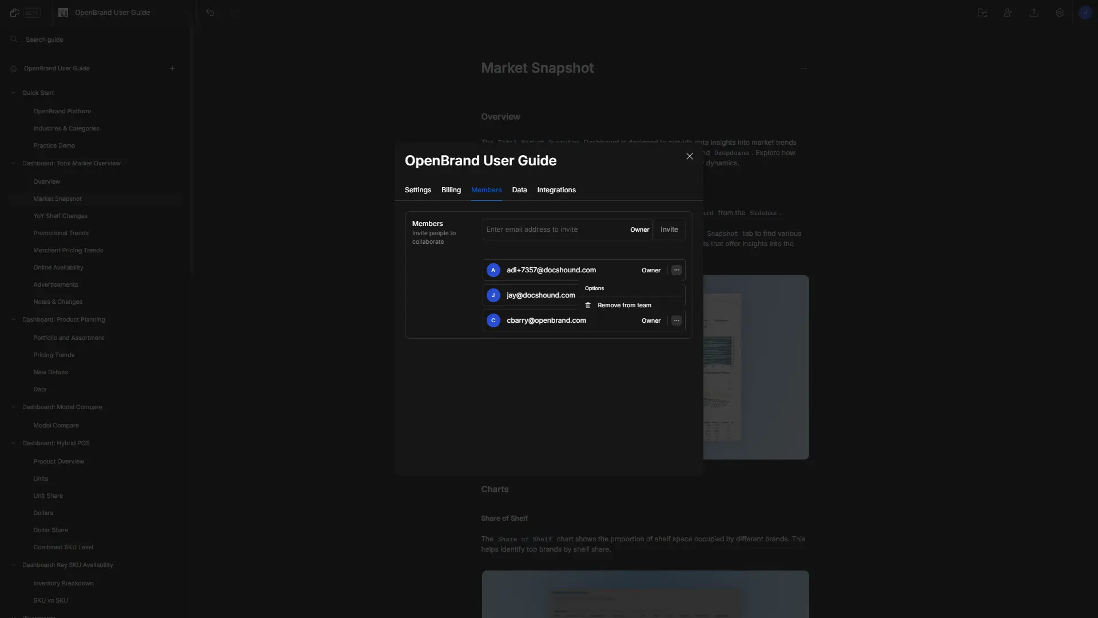Open Options menu for jay@docshound.com
The image size is (1098, 618).
(x=677, y=295)
